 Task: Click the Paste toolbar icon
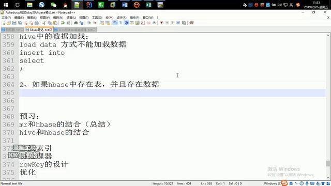click(x=55, y=23)
